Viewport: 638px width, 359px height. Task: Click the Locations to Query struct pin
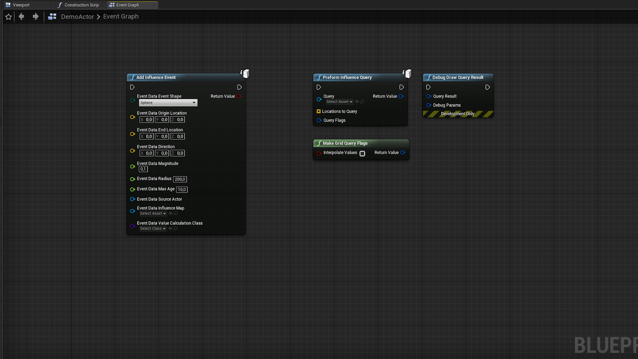click(319, 111)
